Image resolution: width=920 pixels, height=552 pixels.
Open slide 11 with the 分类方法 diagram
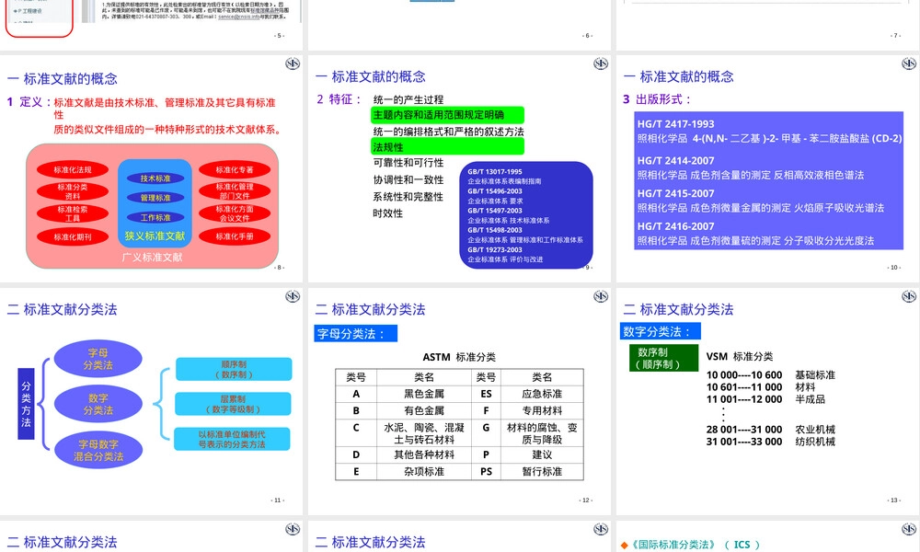click(x=152, y=401)
